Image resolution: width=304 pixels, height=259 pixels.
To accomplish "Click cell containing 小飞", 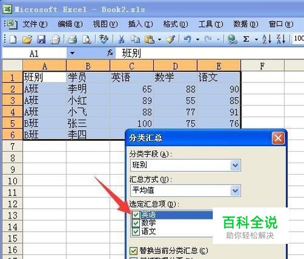I will (88, 112).
